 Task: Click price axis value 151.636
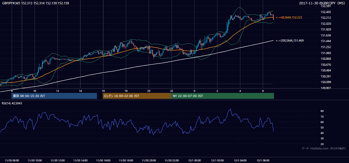pos(326,35)
